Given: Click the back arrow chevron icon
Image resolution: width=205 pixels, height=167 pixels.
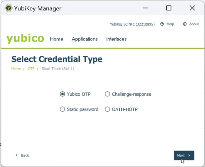Looking at the screenshot, I should click(16, 155).
